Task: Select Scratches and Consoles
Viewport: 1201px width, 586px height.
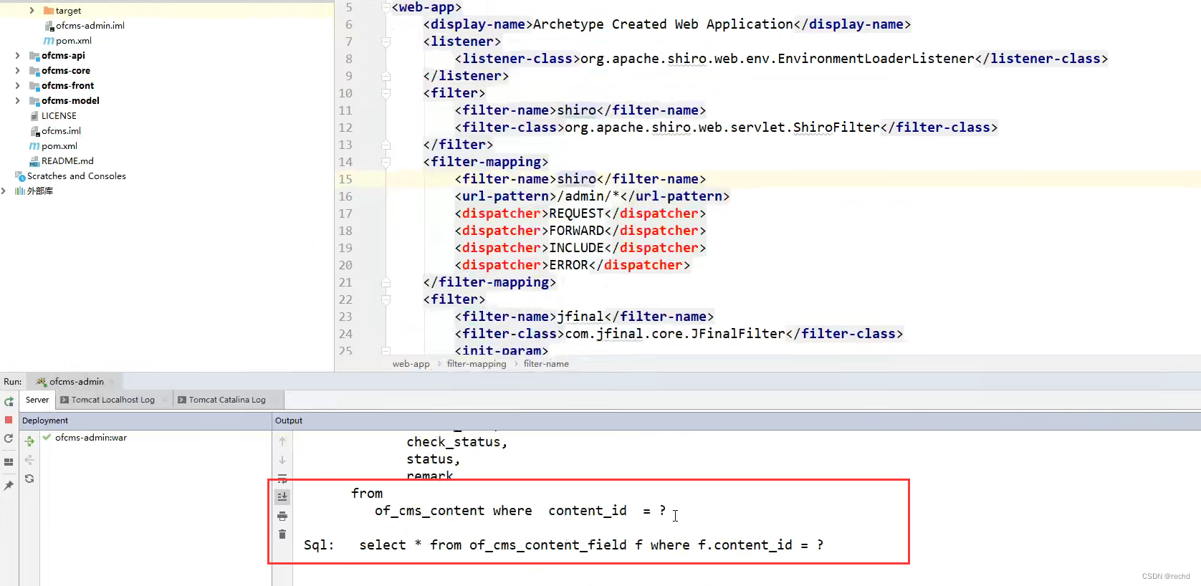Action: (x=77, y=176)
